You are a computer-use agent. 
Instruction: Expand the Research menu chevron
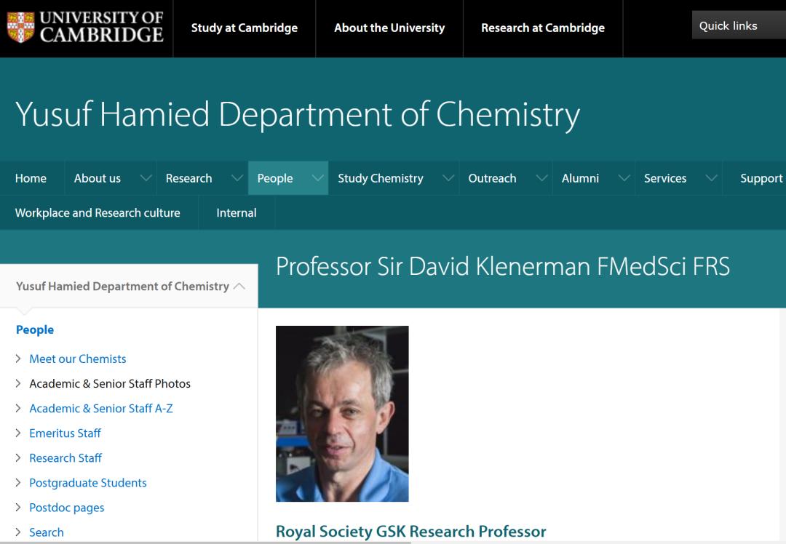click(237, 178)
